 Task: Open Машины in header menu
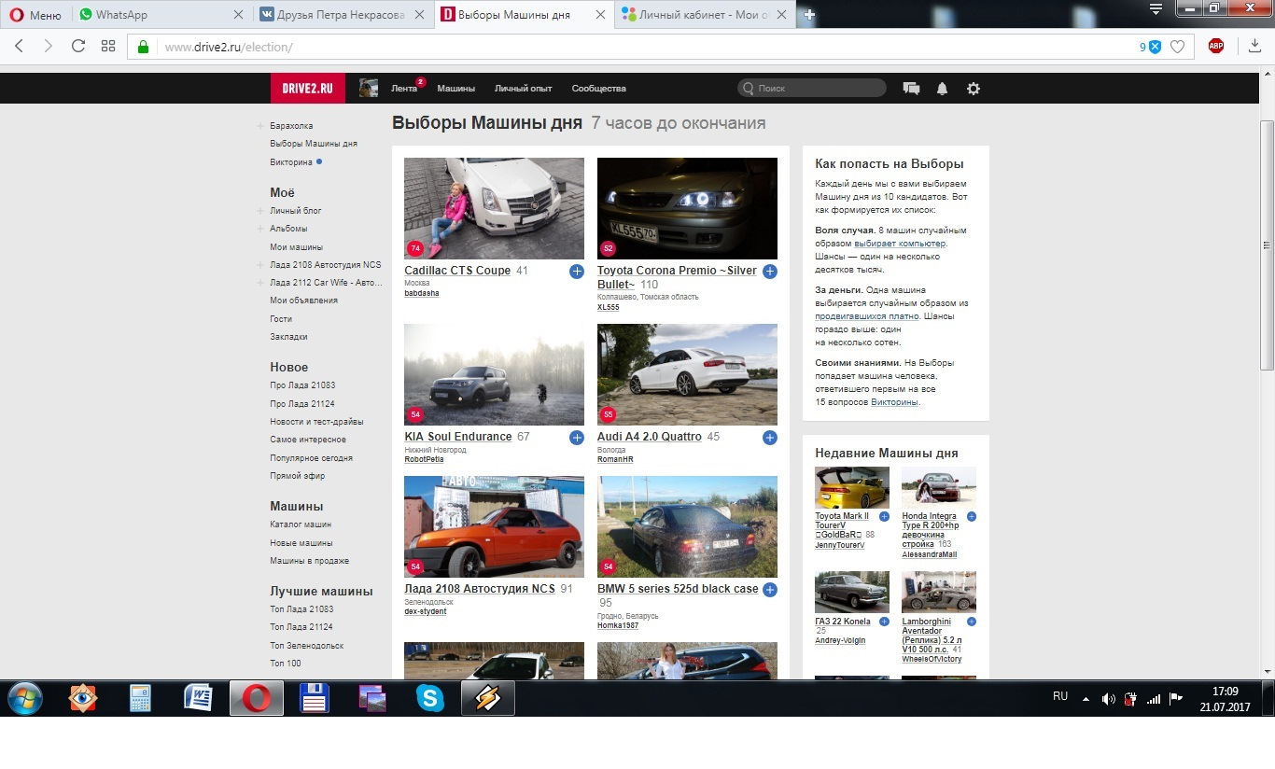tap(456, 89)
